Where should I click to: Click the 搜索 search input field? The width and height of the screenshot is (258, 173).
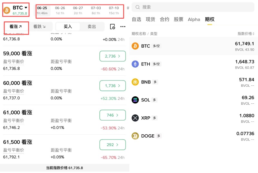193,7
